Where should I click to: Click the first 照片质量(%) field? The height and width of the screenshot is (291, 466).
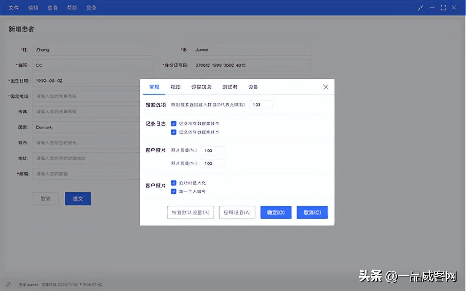pyautogui.click(x=213, y=151)
